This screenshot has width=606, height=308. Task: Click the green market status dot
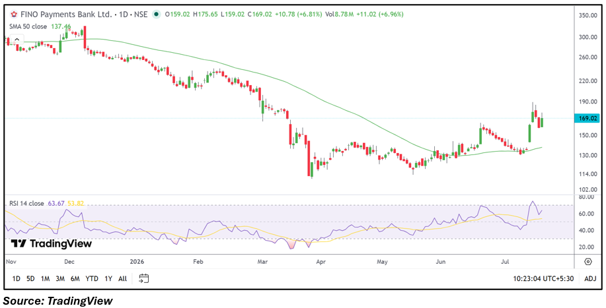(x=156, y=15)
